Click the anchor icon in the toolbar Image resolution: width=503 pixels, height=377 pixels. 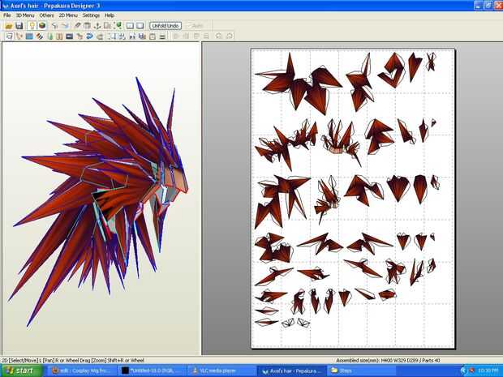tap(97, 26)
